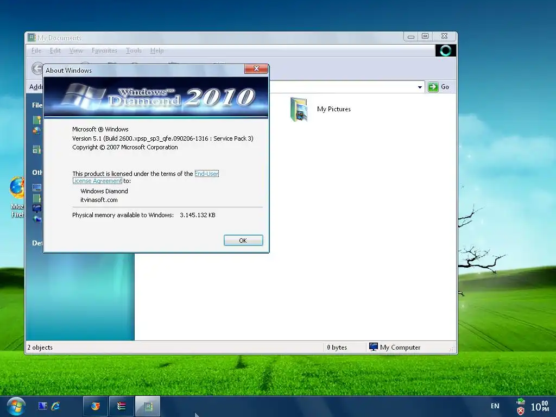This screenshot has width=556, height=417.
Task: Click My Computer zone in status bar
Action: point(395,347)
